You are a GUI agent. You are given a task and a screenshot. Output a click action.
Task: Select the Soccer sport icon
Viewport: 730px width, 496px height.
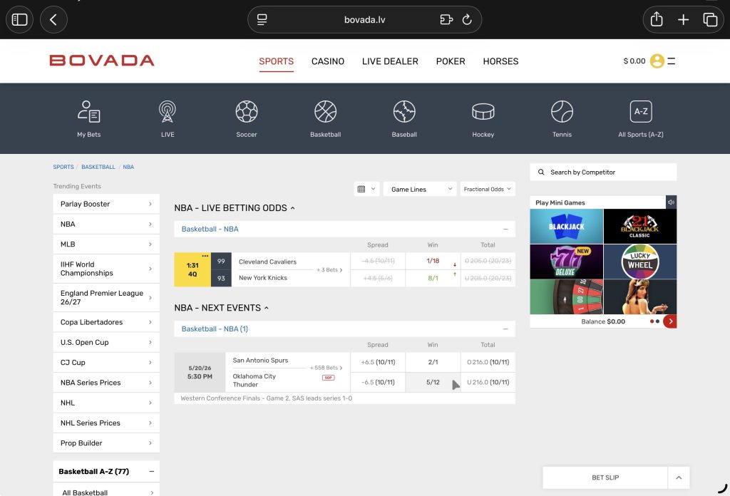(246, 119)
